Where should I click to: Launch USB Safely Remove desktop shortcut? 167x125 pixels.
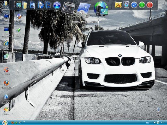[19, 32]
